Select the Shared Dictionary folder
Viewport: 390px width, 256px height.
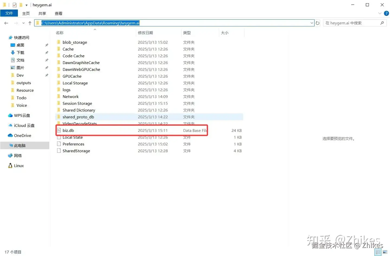[x=79, y=110]
